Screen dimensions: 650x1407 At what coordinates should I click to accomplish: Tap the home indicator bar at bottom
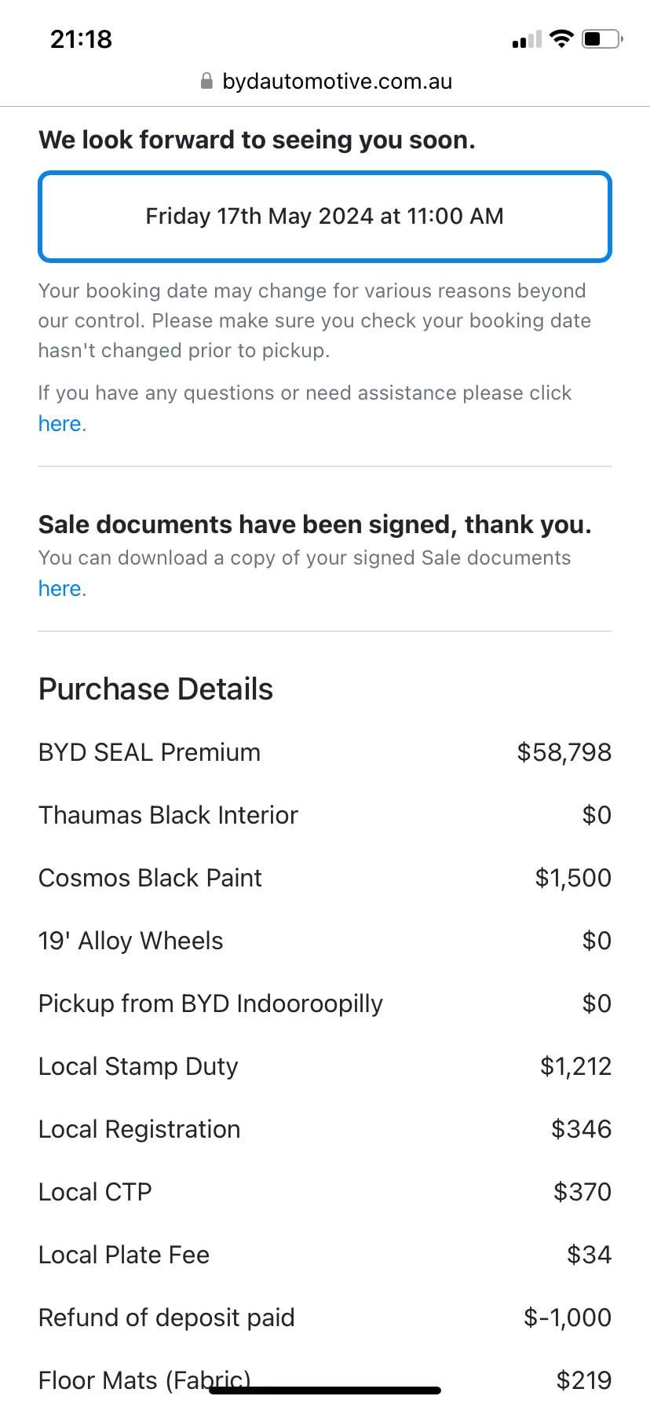(x=325, y=1391)
